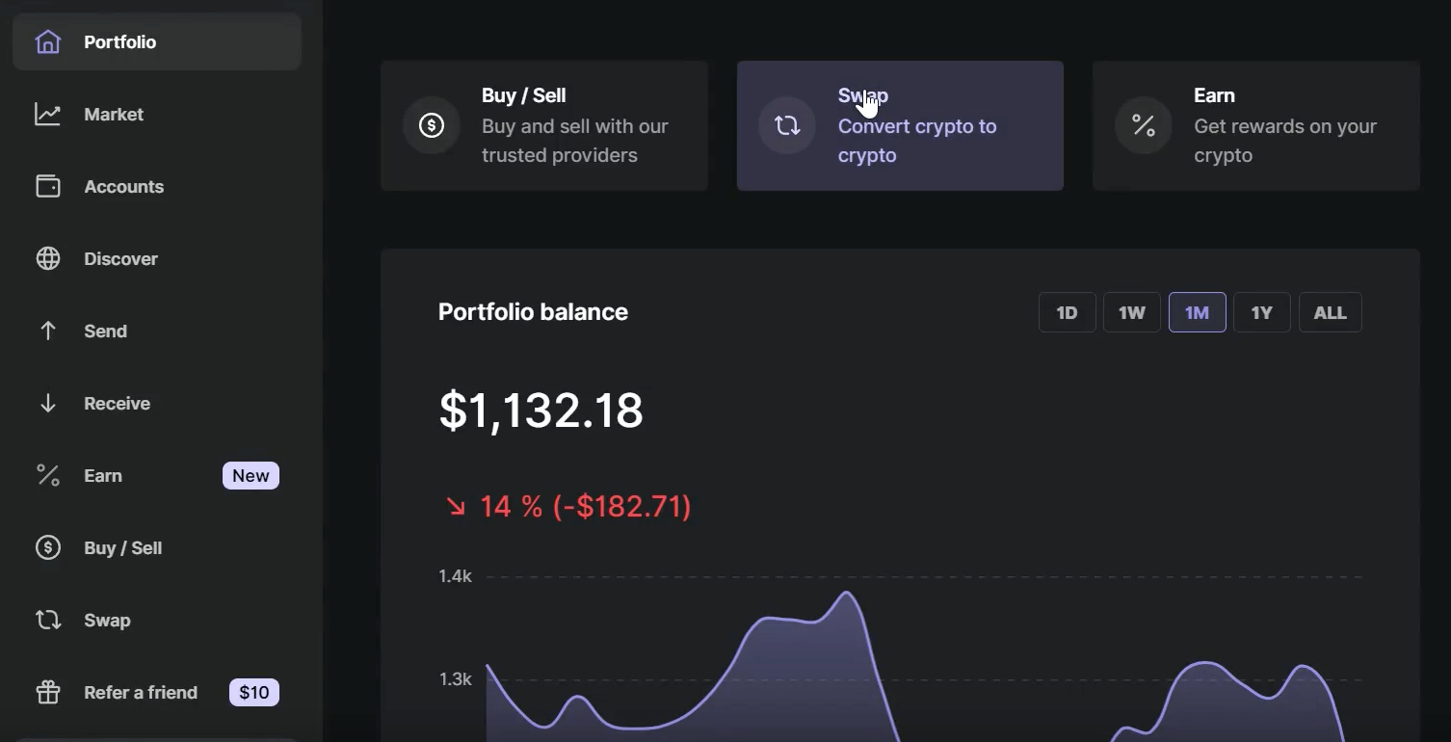Screen dimensions: 1451x742
Task: Click the $10 referral badge
Action: tap(253, 693)
